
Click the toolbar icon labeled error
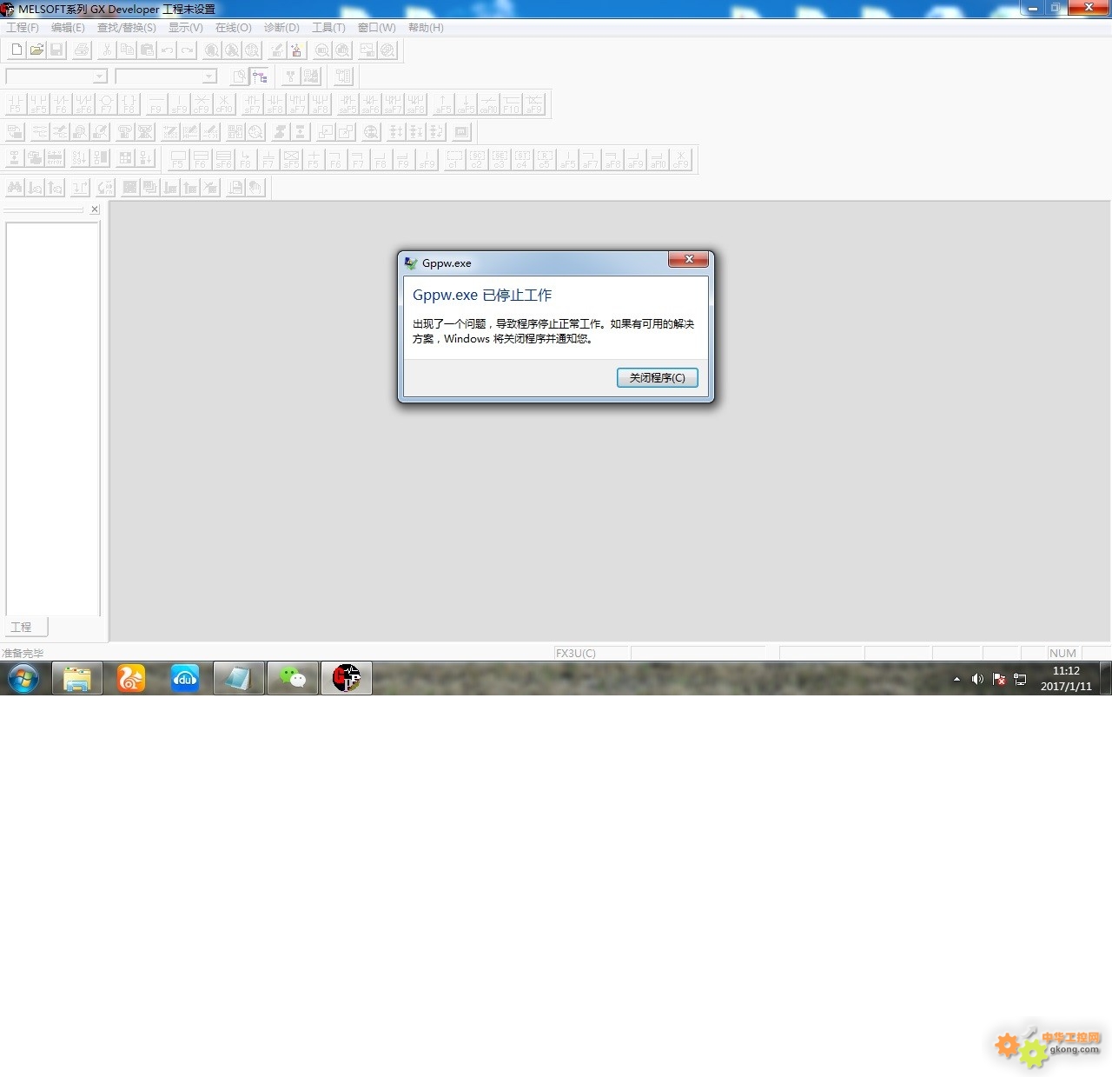coord(54,160)
